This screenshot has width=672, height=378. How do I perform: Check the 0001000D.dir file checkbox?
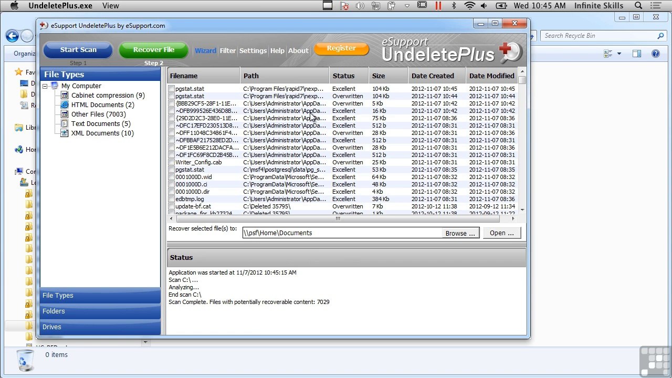coord(172,192)
